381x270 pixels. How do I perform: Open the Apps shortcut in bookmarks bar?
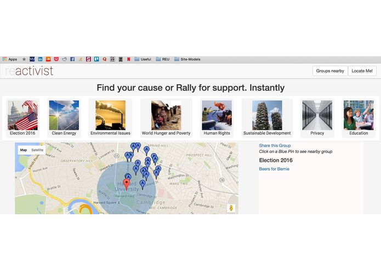(x=9, y=59)
